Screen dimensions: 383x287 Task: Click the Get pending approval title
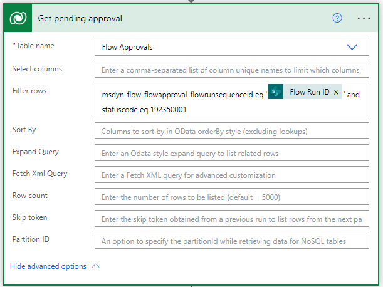coord(80,18)
